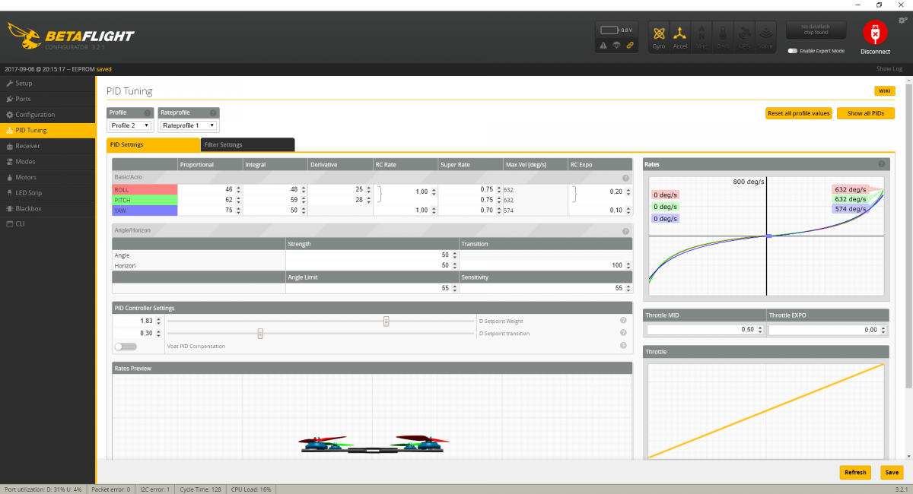Click Reset all profile values button

click(798, 113)
